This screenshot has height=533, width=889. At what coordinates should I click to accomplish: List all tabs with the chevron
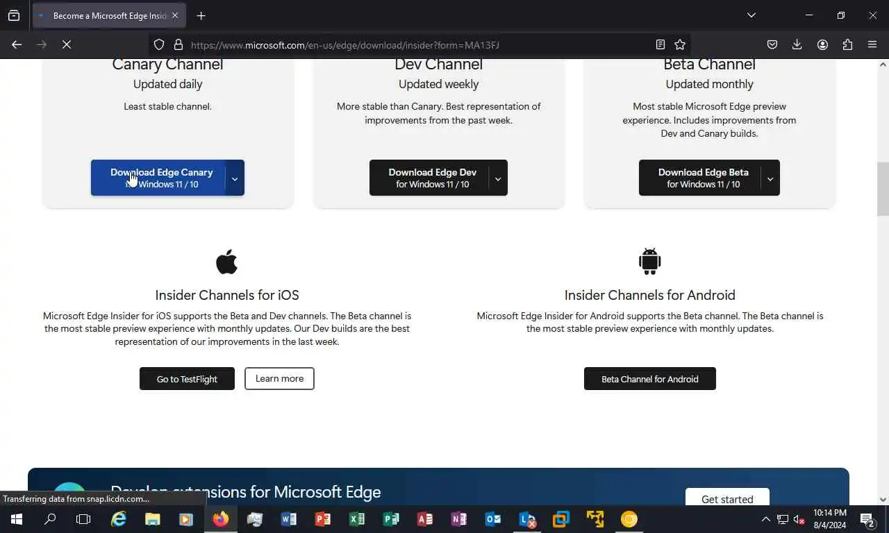[x=751, y=15]
